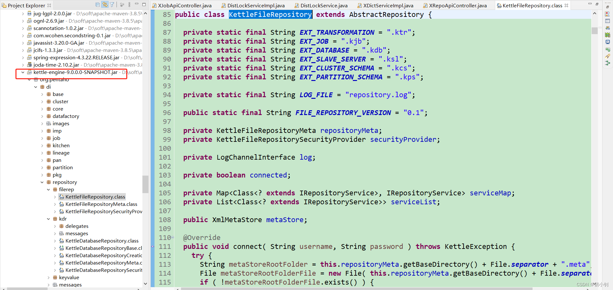Click the messages package icon under kdr
Image resolution: width=613 pixels, height=290 pixels.
pyautogui.click(x=61, y=234)
